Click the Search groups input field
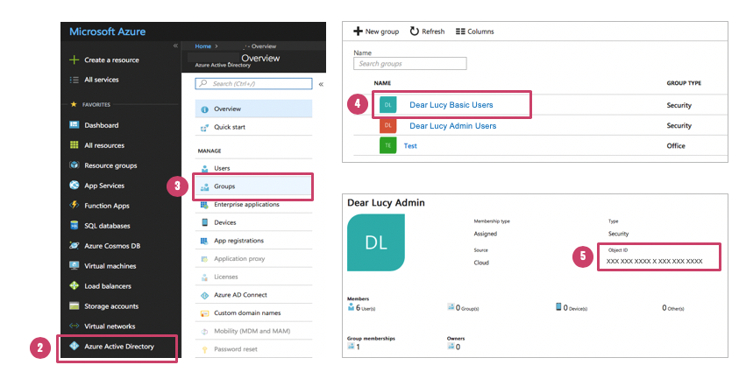Screen dimensions: 746x386 (409, 64)
